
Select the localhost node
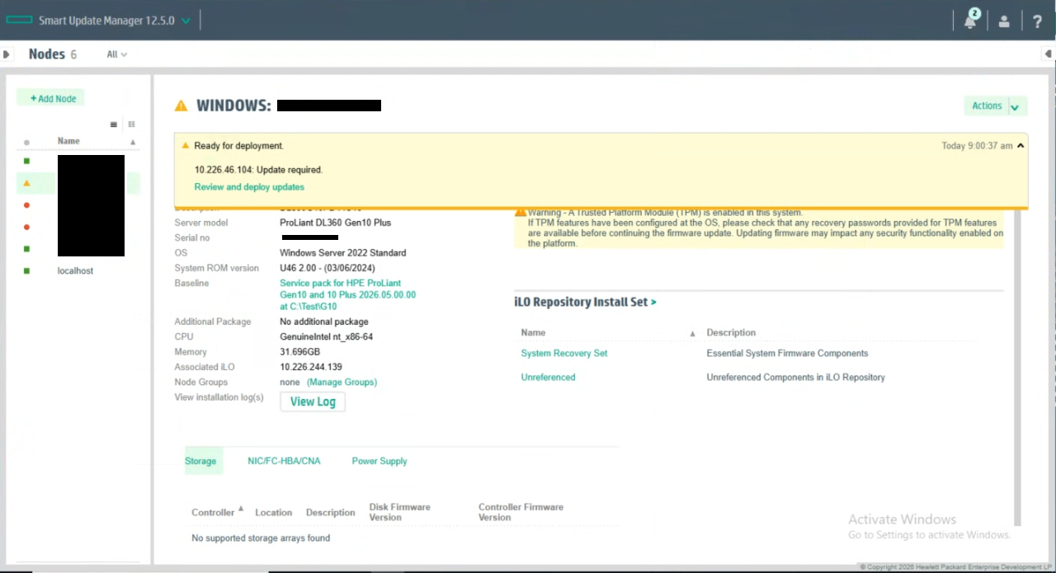pyautogui.click(x=75, y=270)
